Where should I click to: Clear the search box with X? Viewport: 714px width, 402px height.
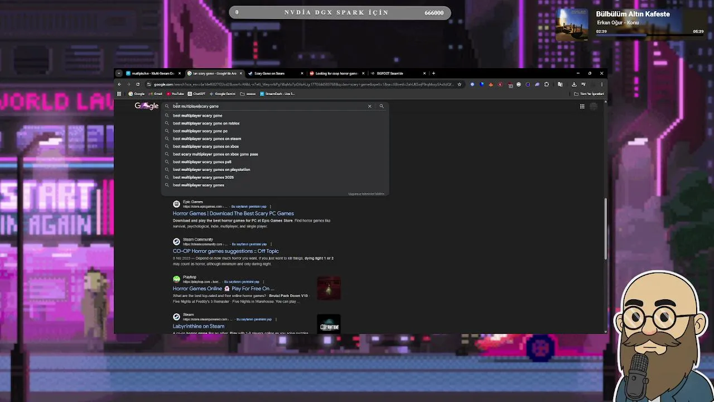click(369, 106)
